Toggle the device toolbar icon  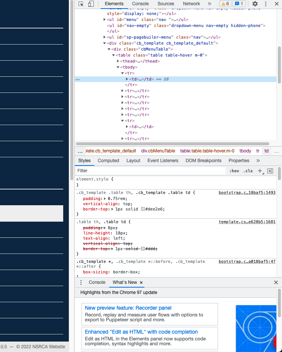click(x=91, y=4)
